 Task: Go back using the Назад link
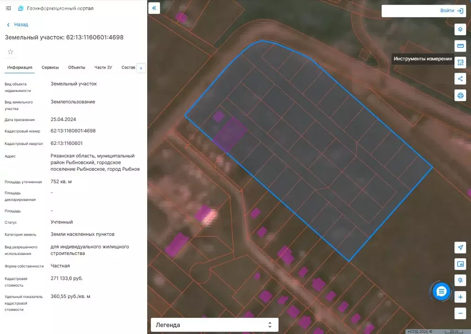[x=18, y=25]
